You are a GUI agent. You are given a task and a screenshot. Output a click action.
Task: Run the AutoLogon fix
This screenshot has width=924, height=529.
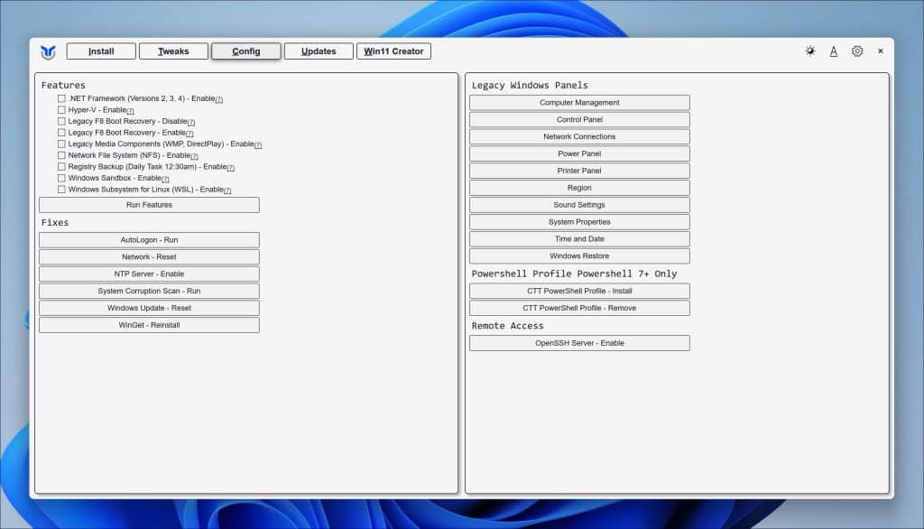pyautogui.click(x=149, y=240)
